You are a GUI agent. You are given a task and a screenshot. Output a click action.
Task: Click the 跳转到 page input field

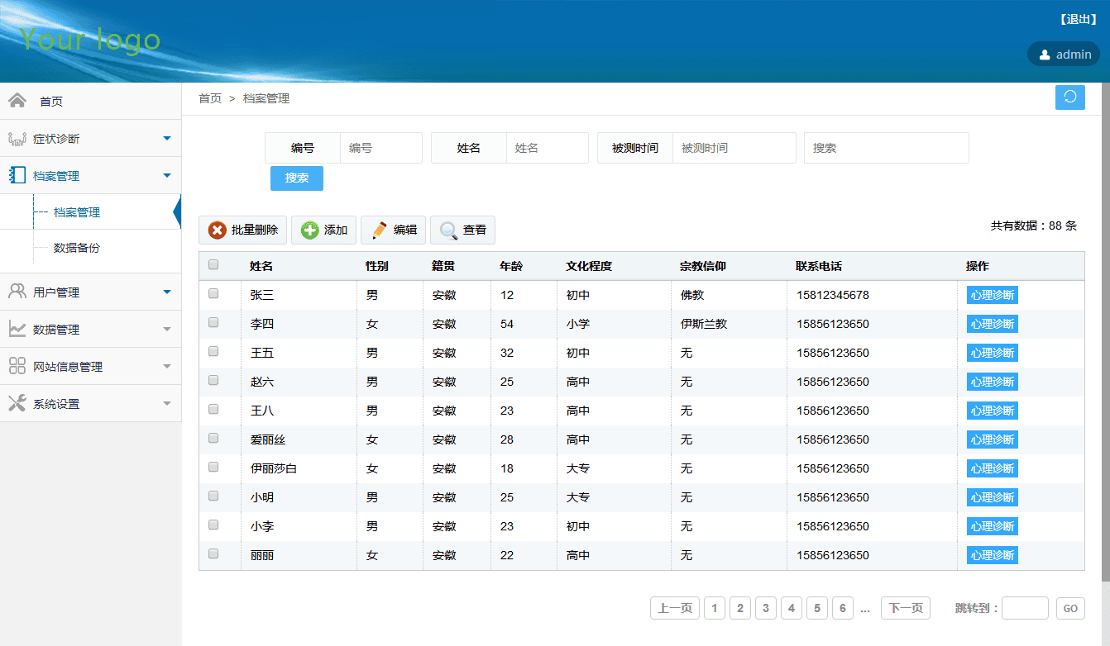tap(1024, 607)
